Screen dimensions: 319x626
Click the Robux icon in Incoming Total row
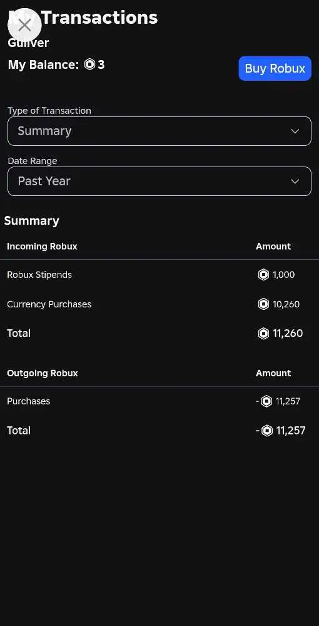coord(263,334)
